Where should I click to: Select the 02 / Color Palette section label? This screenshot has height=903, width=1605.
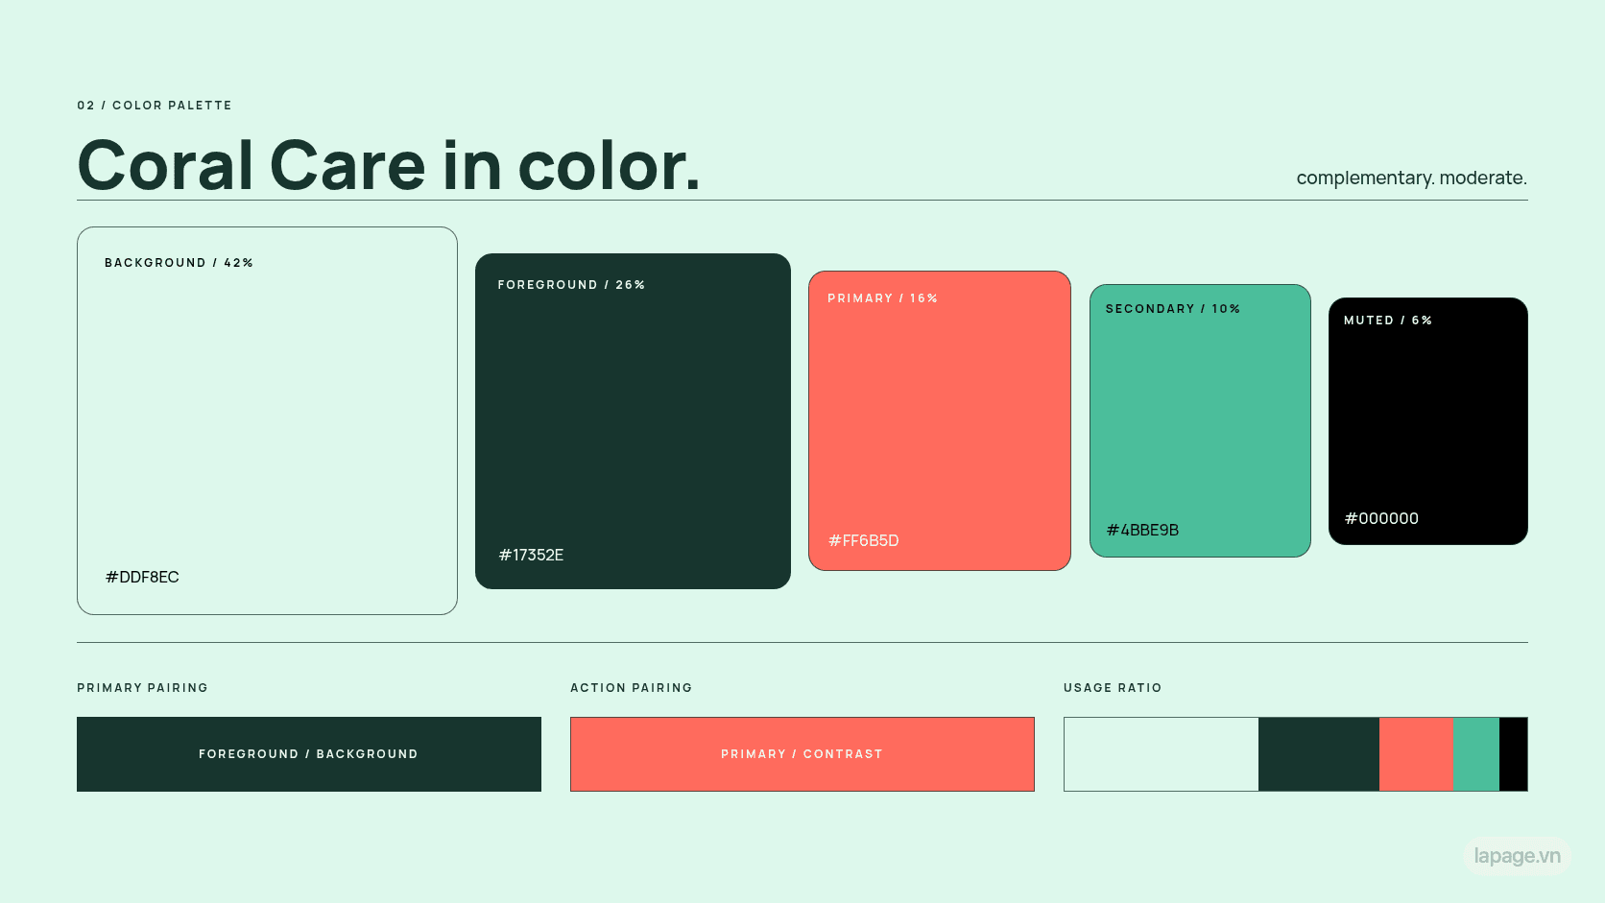click(155, 106)
